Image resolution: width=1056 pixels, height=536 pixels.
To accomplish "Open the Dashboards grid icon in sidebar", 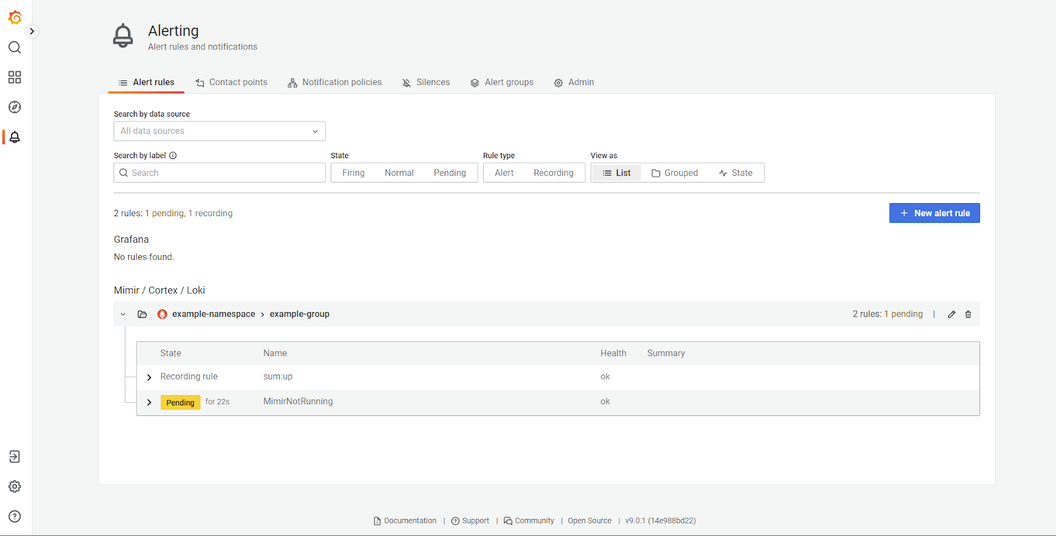I will 15,77.
